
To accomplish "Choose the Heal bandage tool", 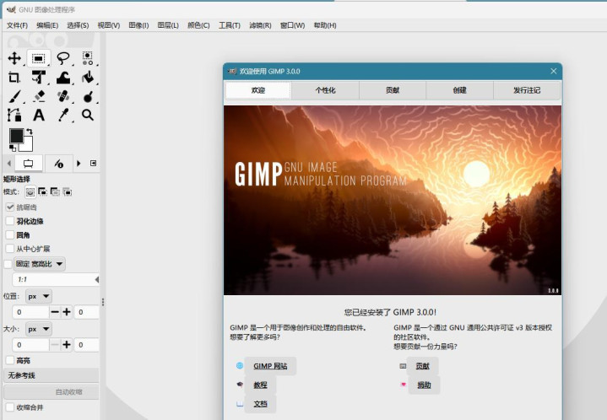I will tap(63, 96).
